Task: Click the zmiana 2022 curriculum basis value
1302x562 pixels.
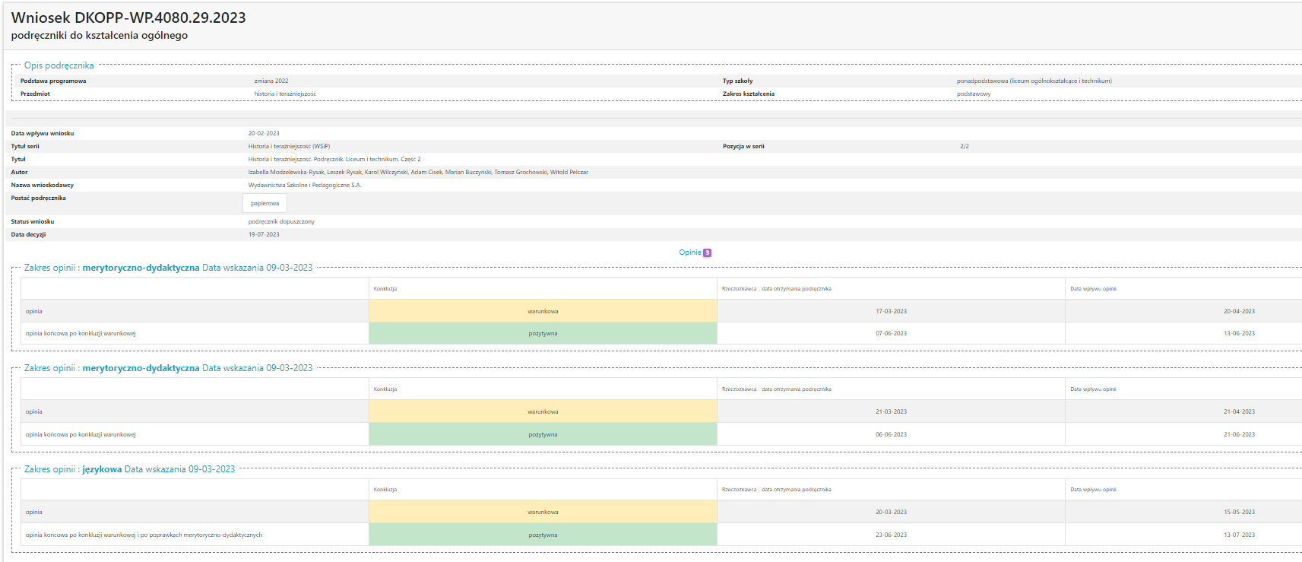Action: point(271,81)
